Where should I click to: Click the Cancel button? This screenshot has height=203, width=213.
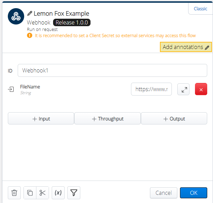(x=164, y=193)
